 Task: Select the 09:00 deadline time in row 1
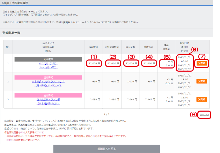click(184, 62)
